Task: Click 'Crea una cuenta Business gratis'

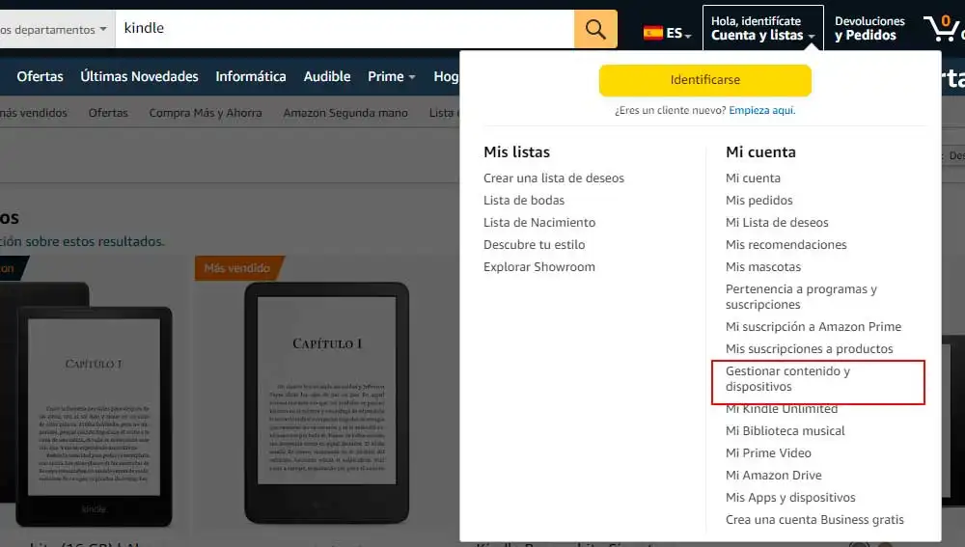Action: [x=814, y=520]
